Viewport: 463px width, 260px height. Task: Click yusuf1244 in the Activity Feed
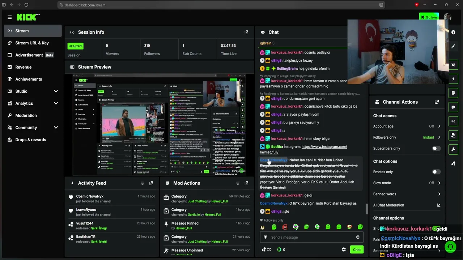(x=85, y=224)
